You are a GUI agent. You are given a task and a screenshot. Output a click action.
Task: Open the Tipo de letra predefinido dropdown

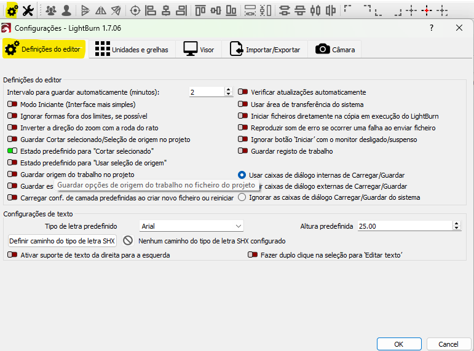[x=191, y=226]
